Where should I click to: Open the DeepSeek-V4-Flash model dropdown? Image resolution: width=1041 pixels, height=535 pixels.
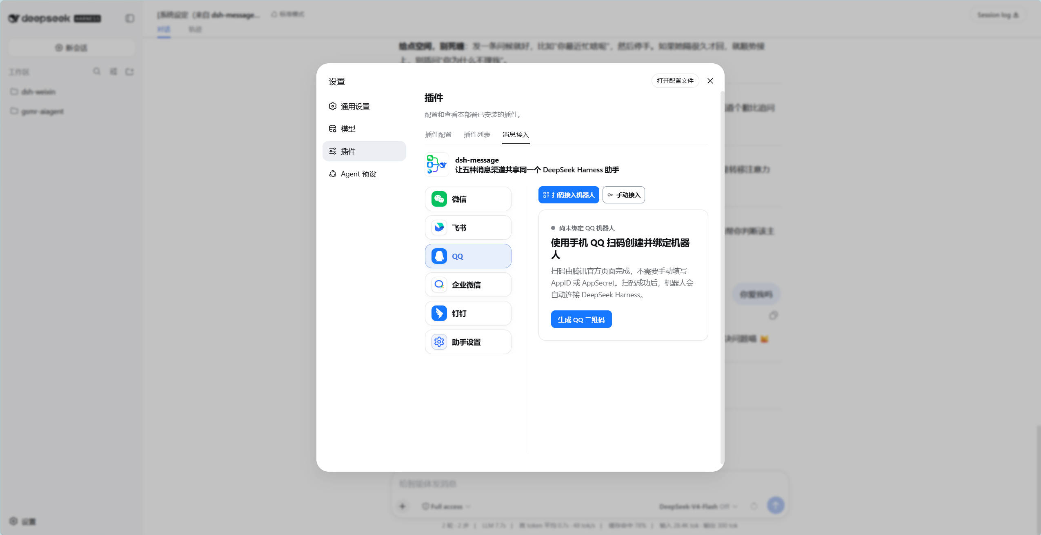pos(698,506)
